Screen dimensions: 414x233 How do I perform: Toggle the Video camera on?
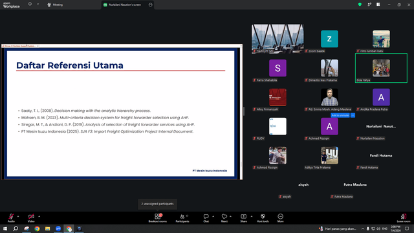[x=31, y=218]
